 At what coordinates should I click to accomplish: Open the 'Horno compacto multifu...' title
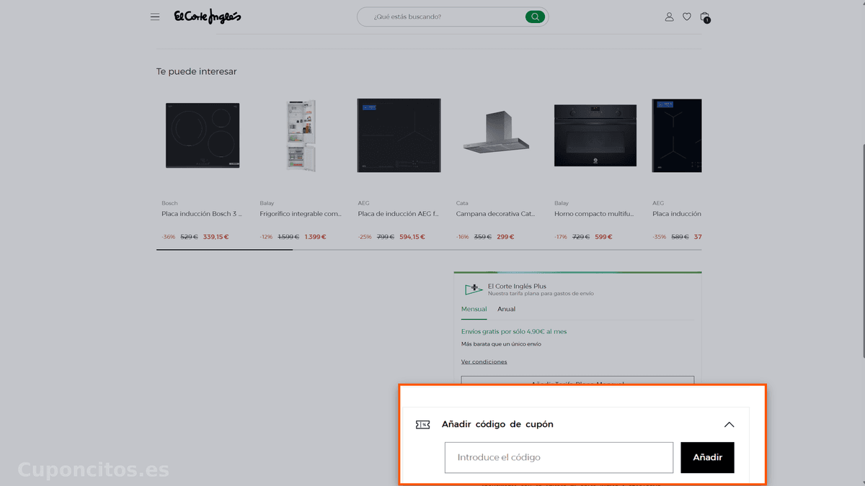[x=594, y=214]
